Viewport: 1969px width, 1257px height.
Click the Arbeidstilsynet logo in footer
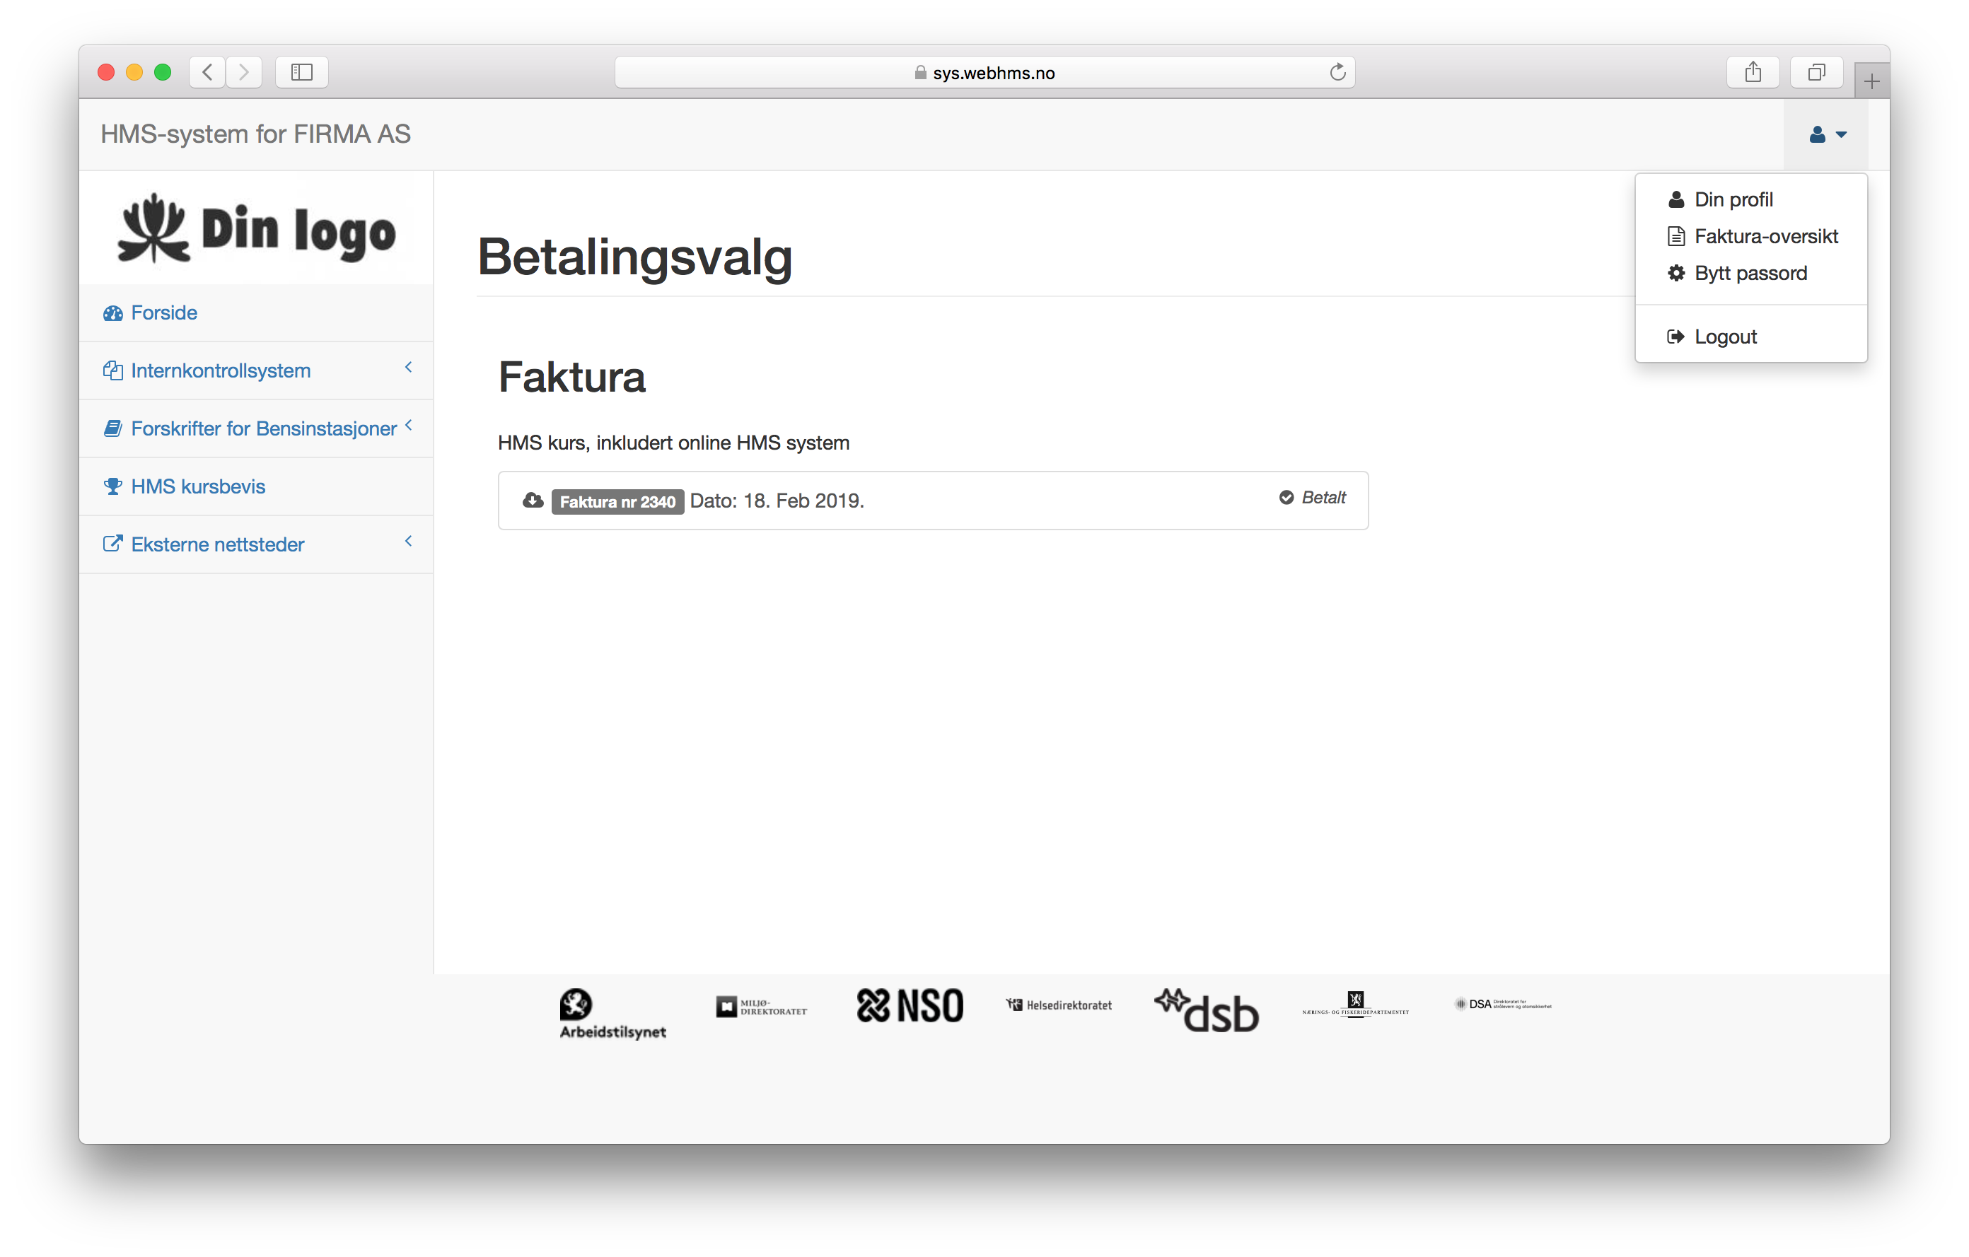(x=612, y=1013)
